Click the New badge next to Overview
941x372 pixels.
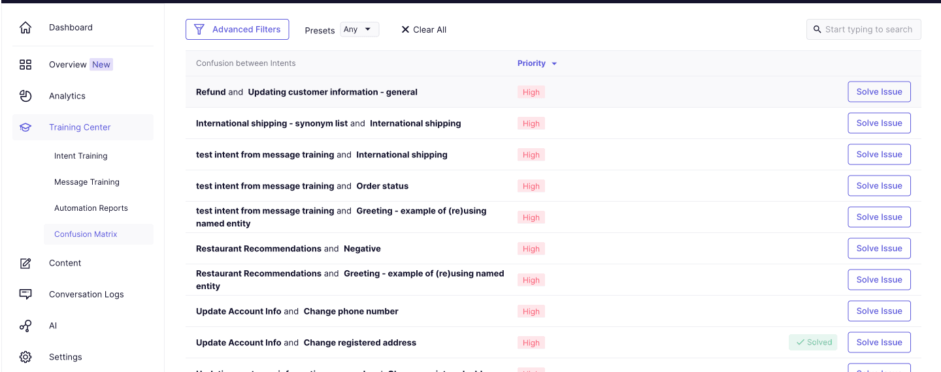[101, 65]
